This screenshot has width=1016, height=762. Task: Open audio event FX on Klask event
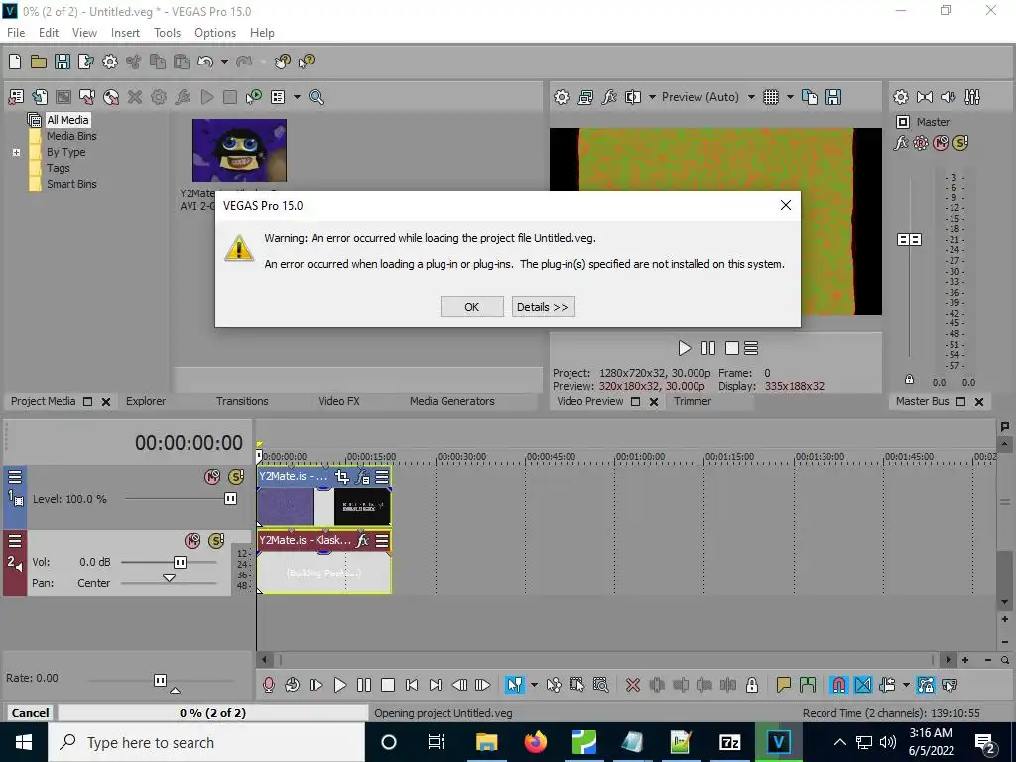pyautogui.click(x=363, y=540)
